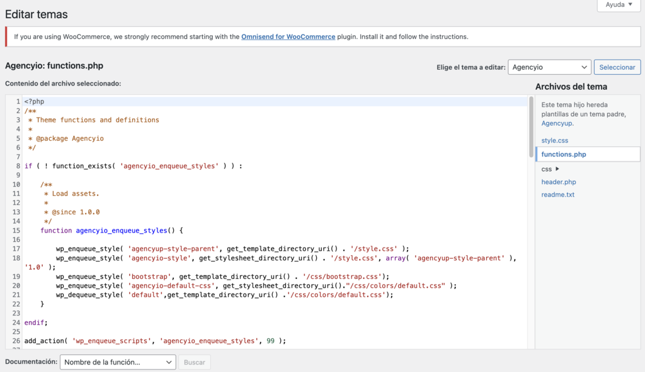
Task: Open the style.css theme file
Action: tap(554, 140)
